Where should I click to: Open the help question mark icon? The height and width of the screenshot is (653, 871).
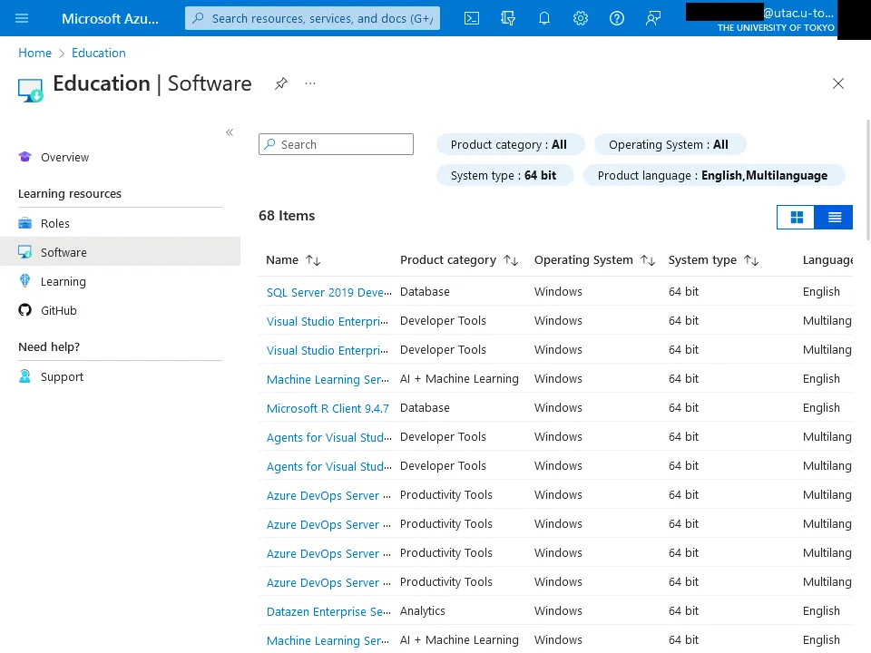[x=617, y=18]
